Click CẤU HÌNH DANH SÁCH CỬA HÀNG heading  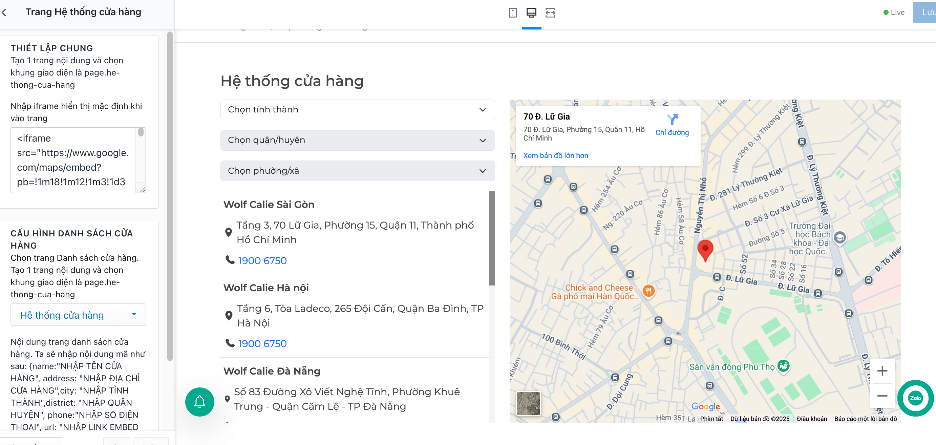point(71,239)
